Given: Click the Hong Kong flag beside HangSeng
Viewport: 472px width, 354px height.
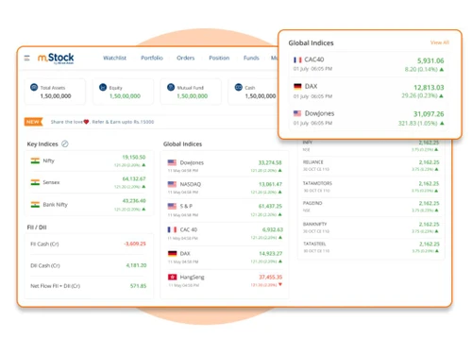Looking at the screenshot, I should click(172, 277).
